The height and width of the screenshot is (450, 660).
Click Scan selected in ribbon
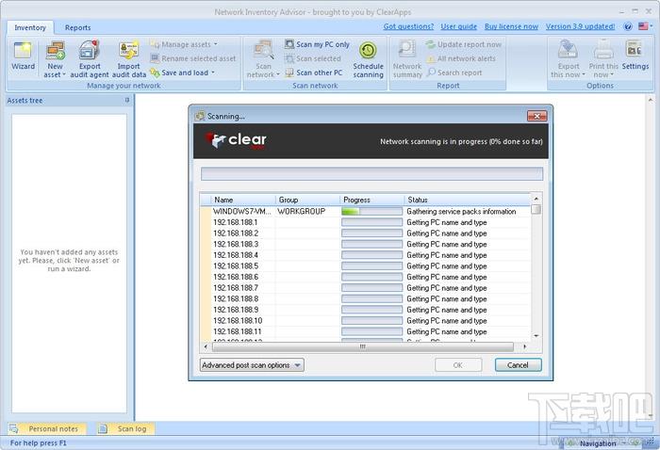click(x=313, y=58)
